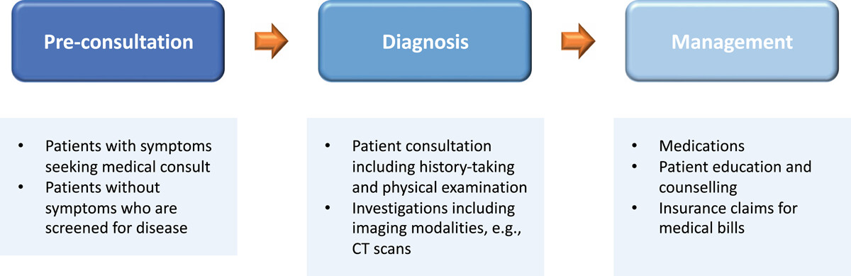851x276 pixels.
Task: Click the Management stage box
Action: click(x=732, y=42)
